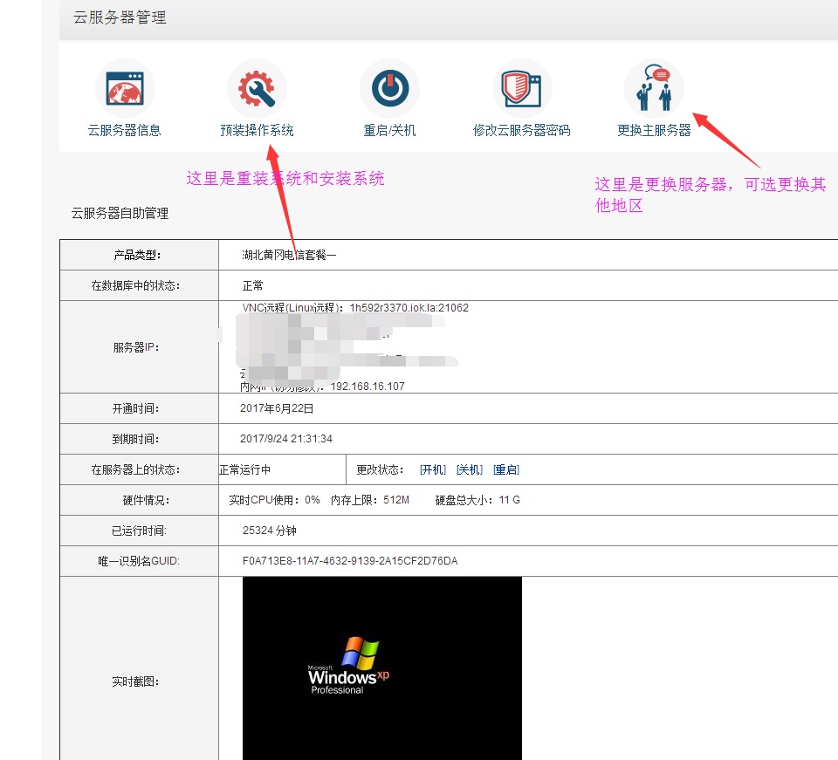Click the 云服务器自助管理 section heading
This screenshot has height=760, width=838.
click(x=120, y=214)
